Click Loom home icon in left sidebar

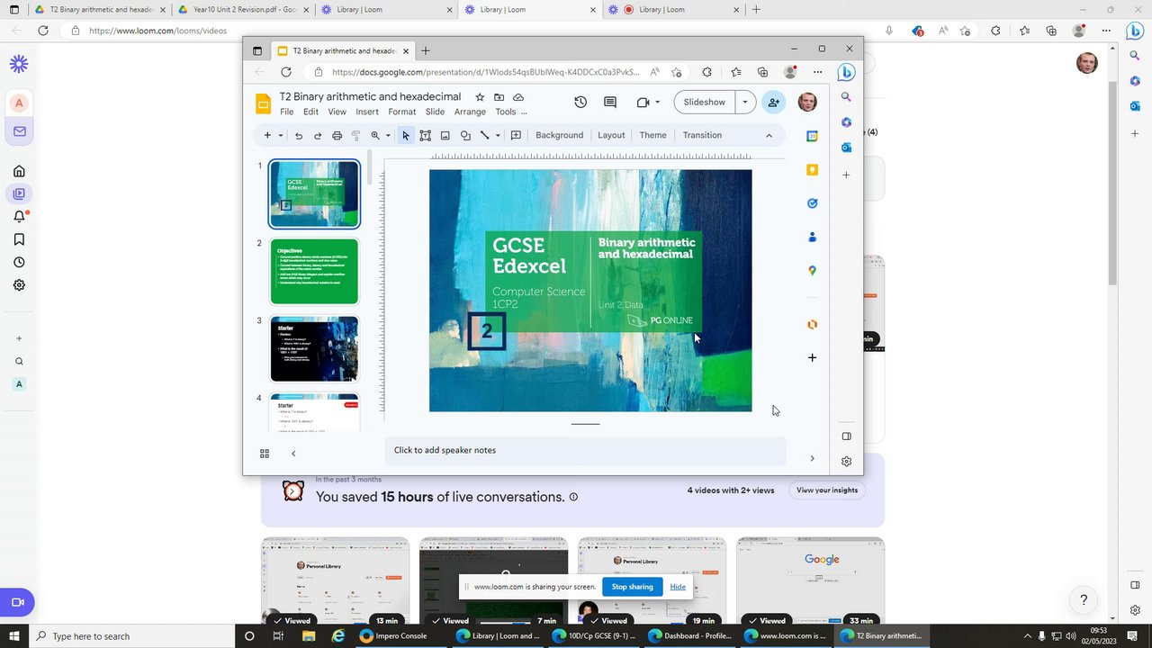[x=19, y=171]
